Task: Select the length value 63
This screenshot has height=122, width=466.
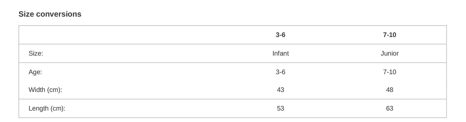Action: (x=390, y=108)
